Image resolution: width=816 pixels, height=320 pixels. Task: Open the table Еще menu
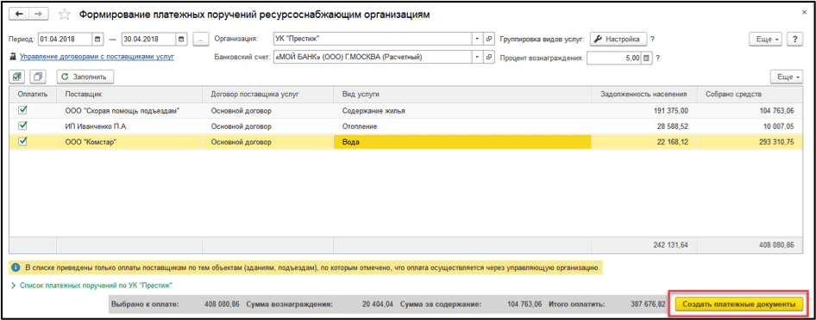point(787,77)
